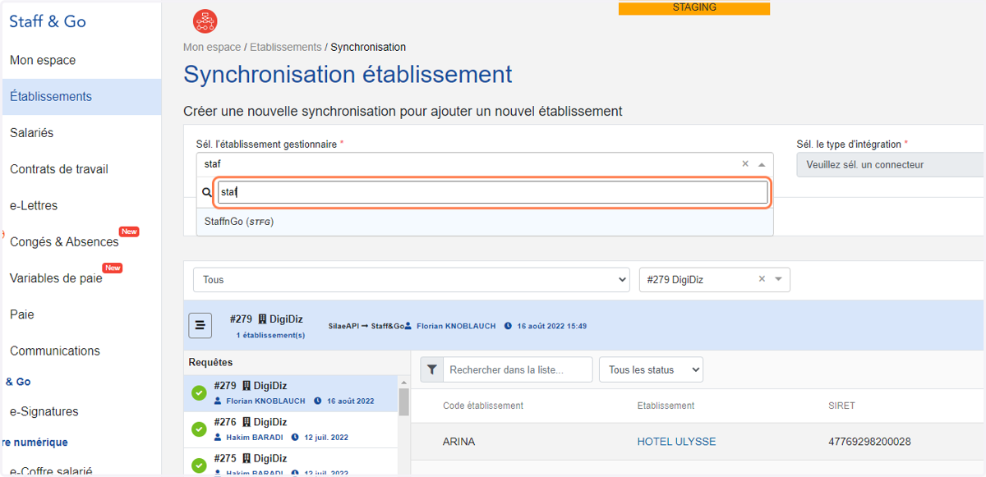Open e-Lettres in the sidebar
This screenshot has height=477, width=986.
[x=34, y=205]
